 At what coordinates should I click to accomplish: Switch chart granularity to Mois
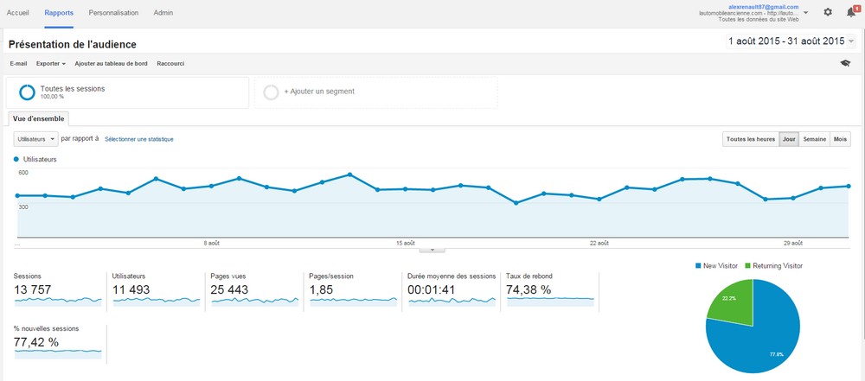(840, 139)
